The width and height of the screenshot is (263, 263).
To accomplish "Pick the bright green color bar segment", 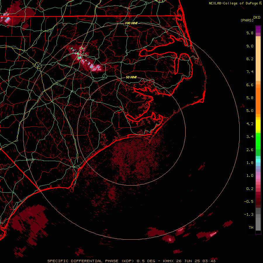I will pos(258,141).
